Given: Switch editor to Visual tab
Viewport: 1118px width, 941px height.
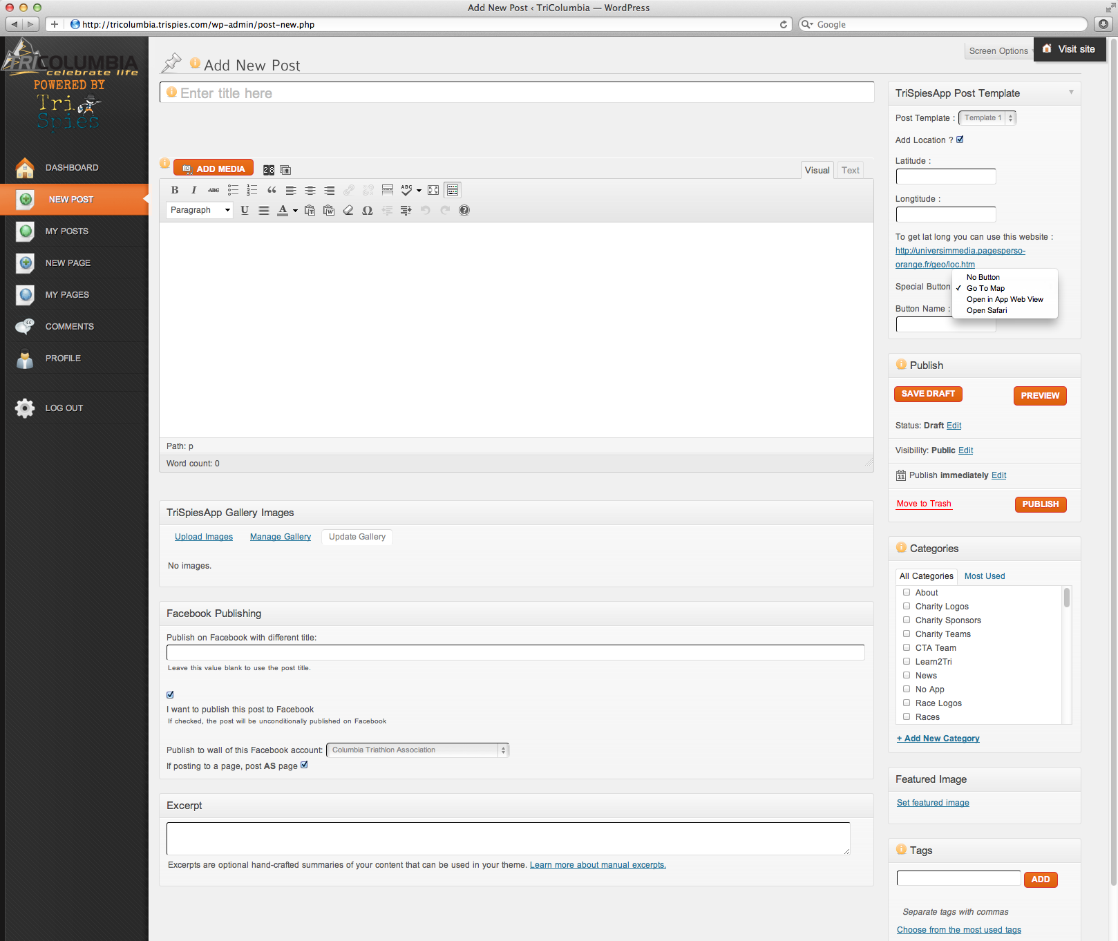Looking at the screenshot, I should (817, 170).
